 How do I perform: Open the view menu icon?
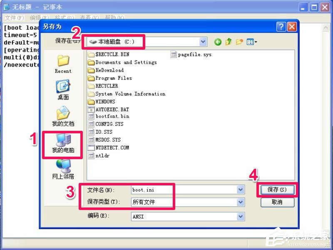pyautogui.click(x=252, y=42)
